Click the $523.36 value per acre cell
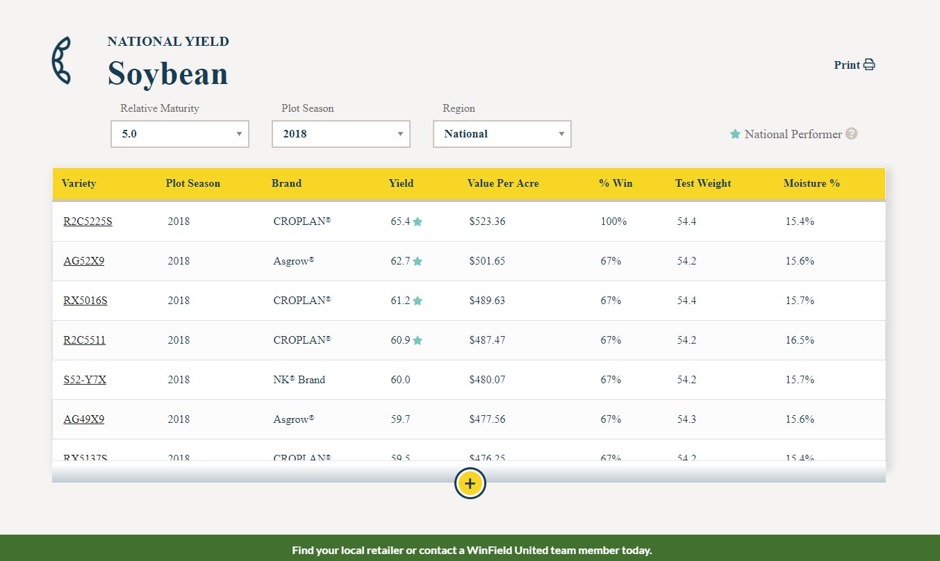 tap(487, 221)
